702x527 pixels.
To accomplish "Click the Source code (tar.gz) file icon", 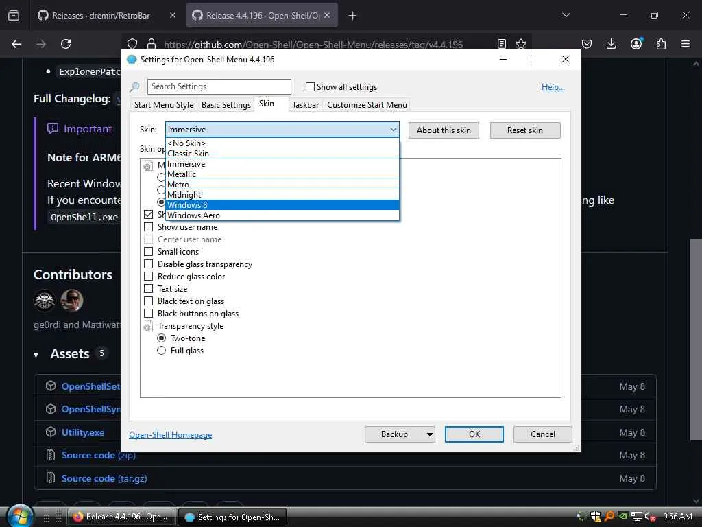I will pyautogui.click(x=51, y=478).
